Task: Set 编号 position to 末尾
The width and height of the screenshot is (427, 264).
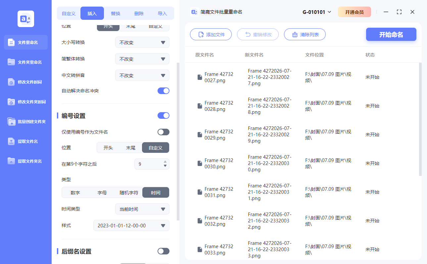Action: pyautogui.click(x=131, y=148)
